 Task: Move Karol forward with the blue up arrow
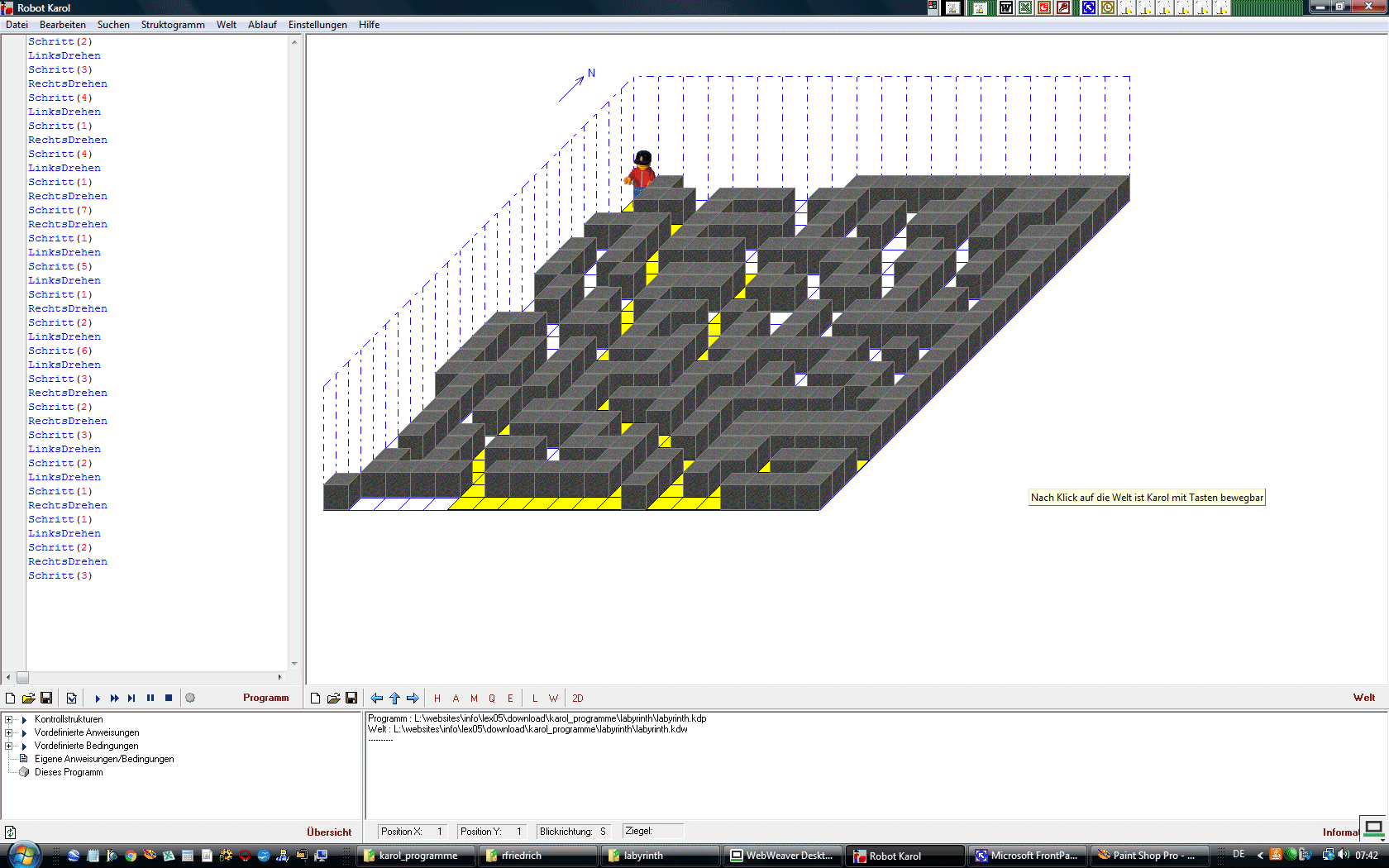coord(394,698)
